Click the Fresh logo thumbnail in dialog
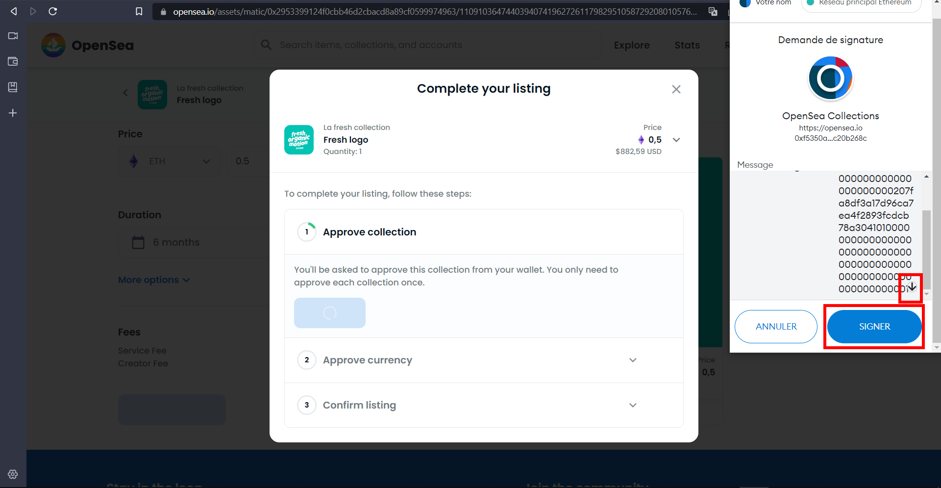 pyautogui.click(x=299, y=140)
